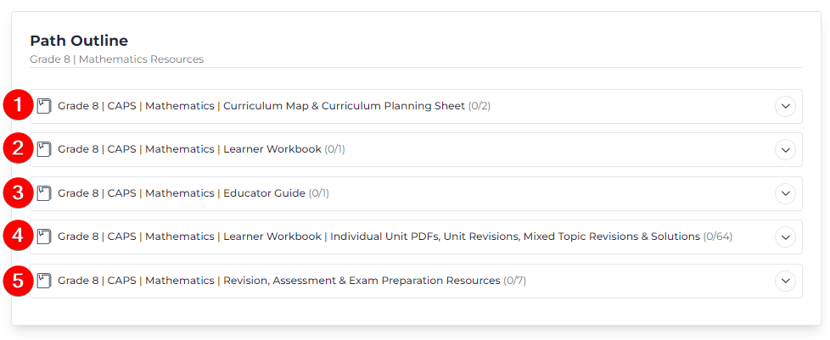
Task: Expand the Revision, Assessment & Exam Preparation chevron
Action: [x=786, y=281]
